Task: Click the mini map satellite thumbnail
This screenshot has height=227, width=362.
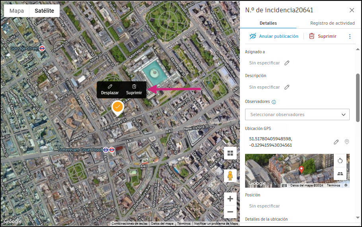Action: coord(297,171)
